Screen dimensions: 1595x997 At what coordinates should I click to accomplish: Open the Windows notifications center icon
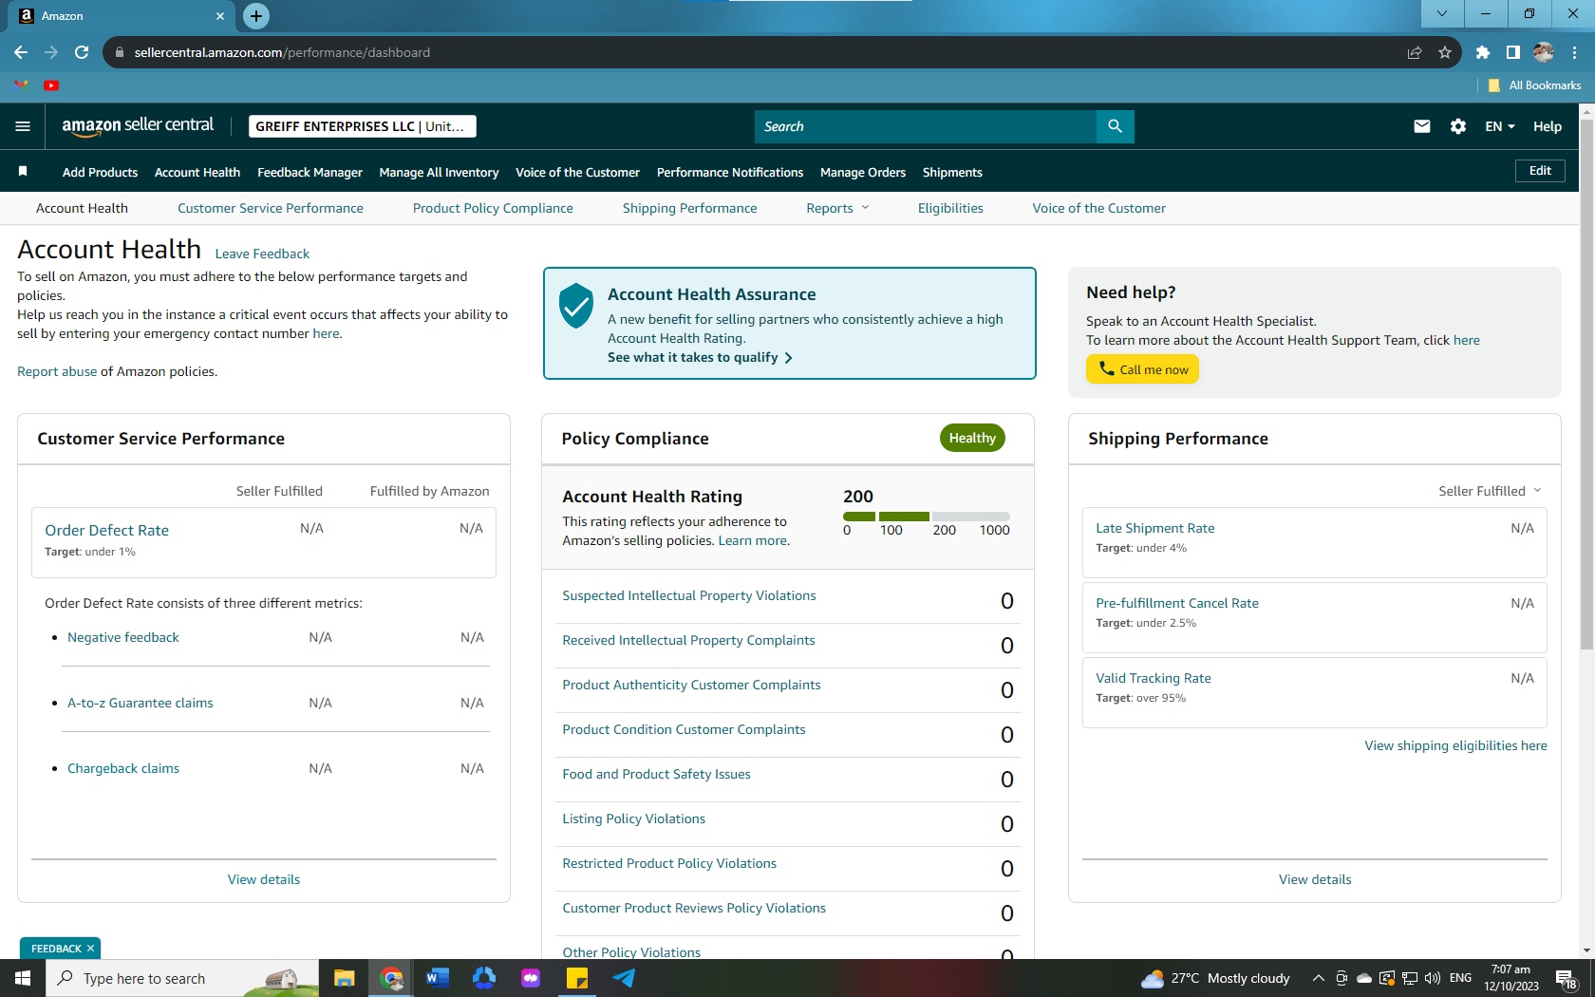(x=1567, y=978)
